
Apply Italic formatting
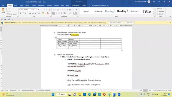23,13
